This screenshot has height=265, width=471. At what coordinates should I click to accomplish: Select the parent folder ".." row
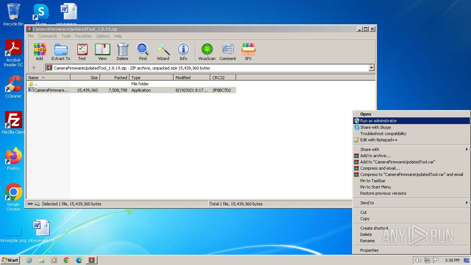(x=131, y=84)
